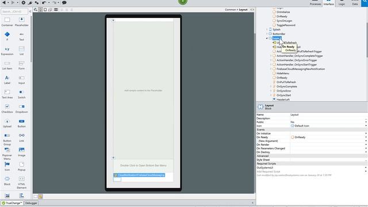Viewport: 368px width, 207px height.
Task: Select TogglePassword action in tree
Action: tap(286, 25)
